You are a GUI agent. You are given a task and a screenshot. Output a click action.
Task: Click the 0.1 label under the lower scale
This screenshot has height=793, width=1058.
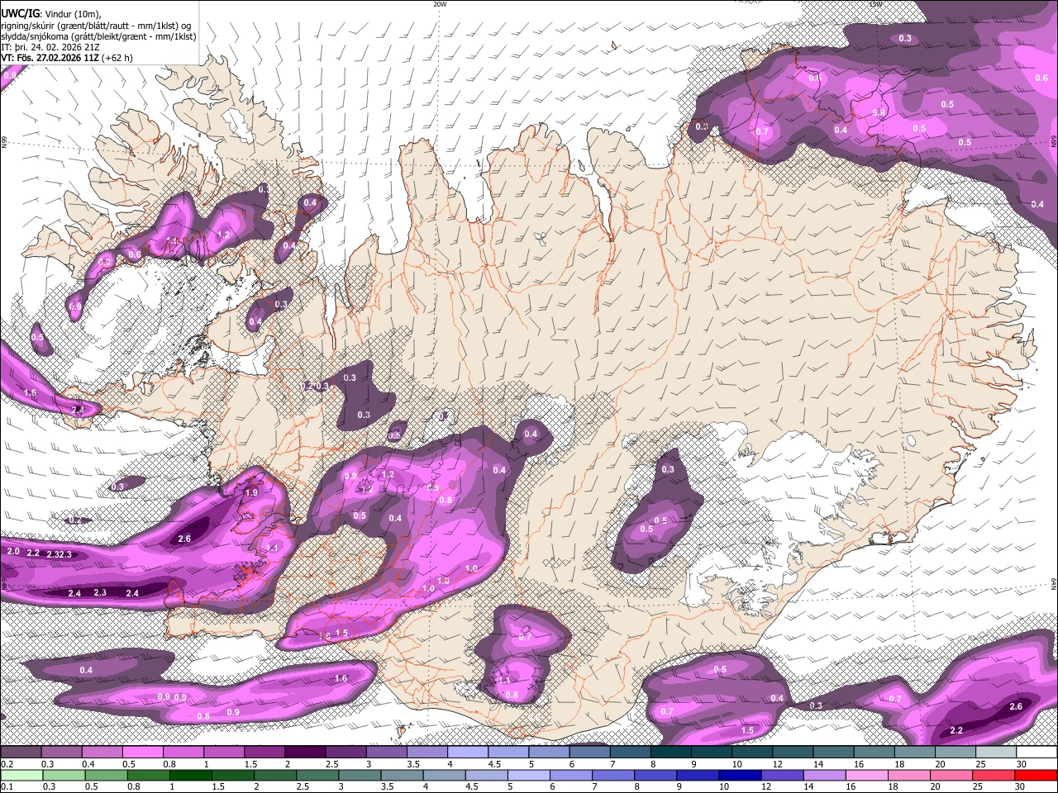(7, 786)
